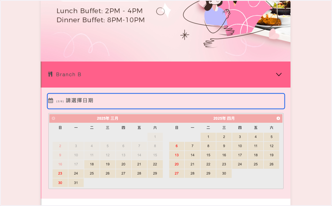Select April 4 date
332x206 pixels.
pos(256,137)
